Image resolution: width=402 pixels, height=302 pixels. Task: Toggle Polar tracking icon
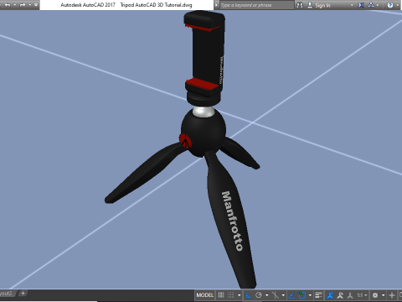coord(259,295)
